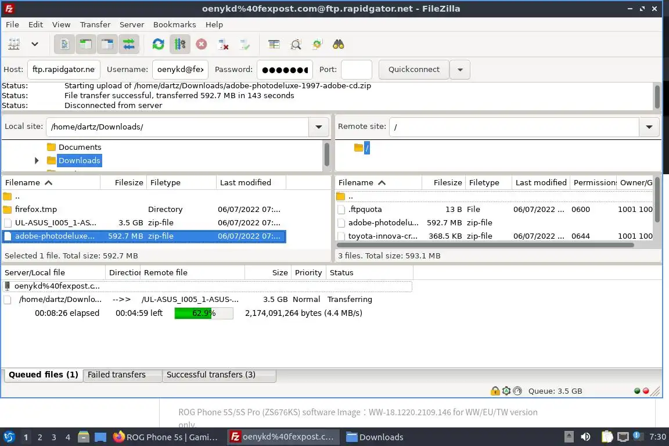Toggle remote directory tree display
Image resolution: width=669 pixels, height=446 pixels.
point(107,44)
